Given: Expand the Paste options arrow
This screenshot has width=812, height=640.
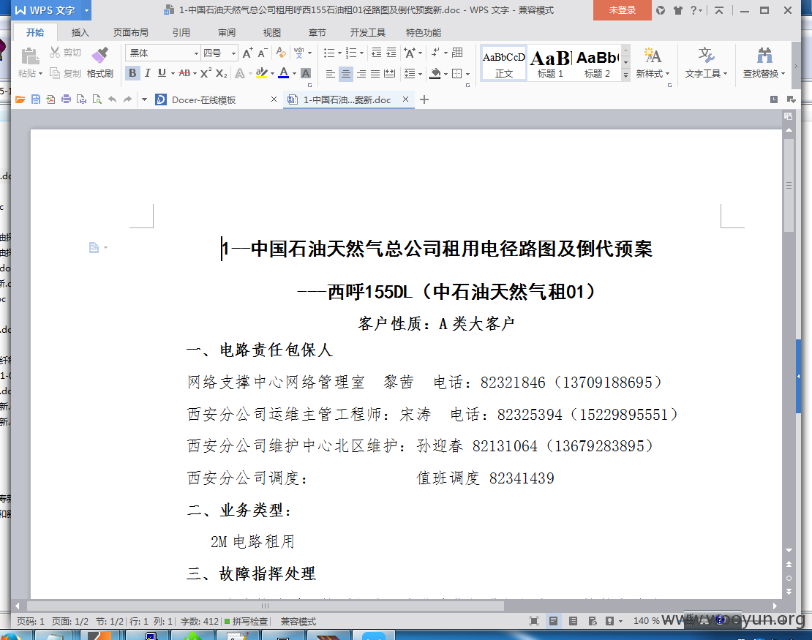Looking at the screenshot, I should (x=40, y=74).
